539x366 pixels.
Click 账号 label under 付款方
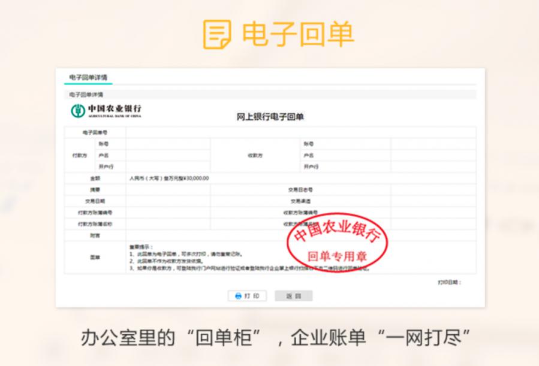tap(104, 144)
